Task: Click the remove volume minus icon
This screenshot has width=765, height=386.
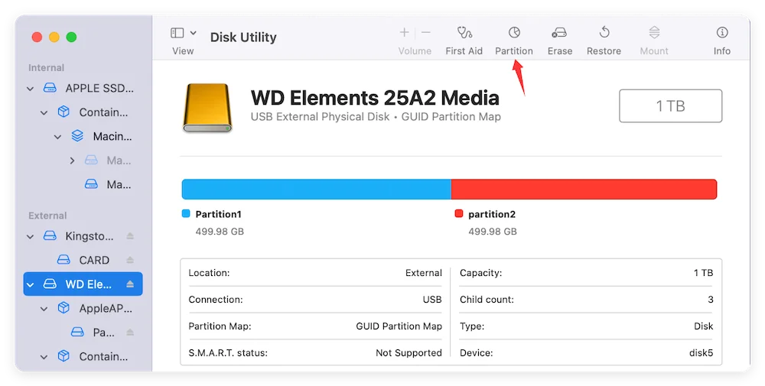Action: [426, 33]
